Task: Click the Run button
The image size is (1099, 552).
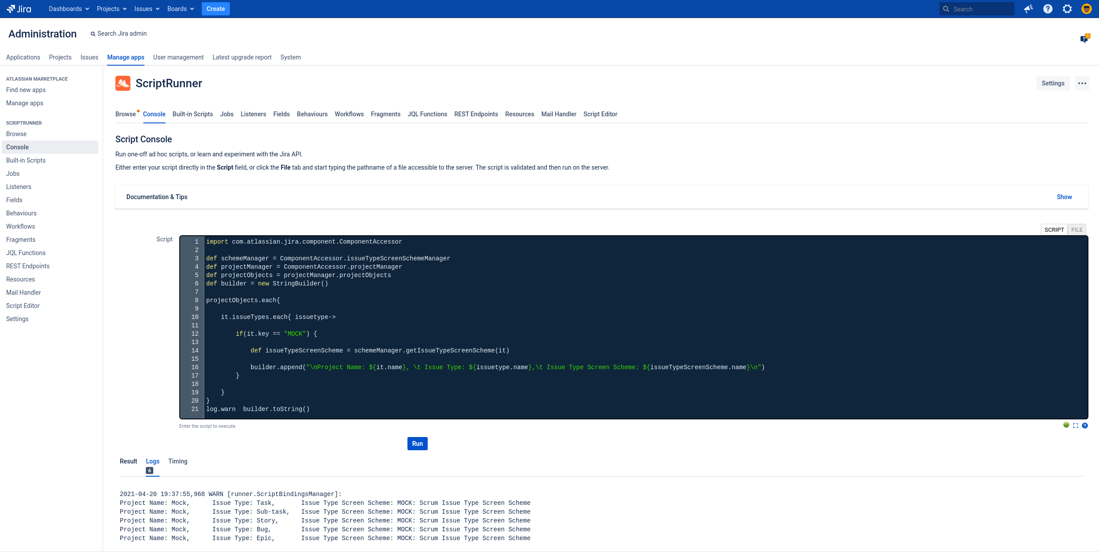Action: [417, 444]
